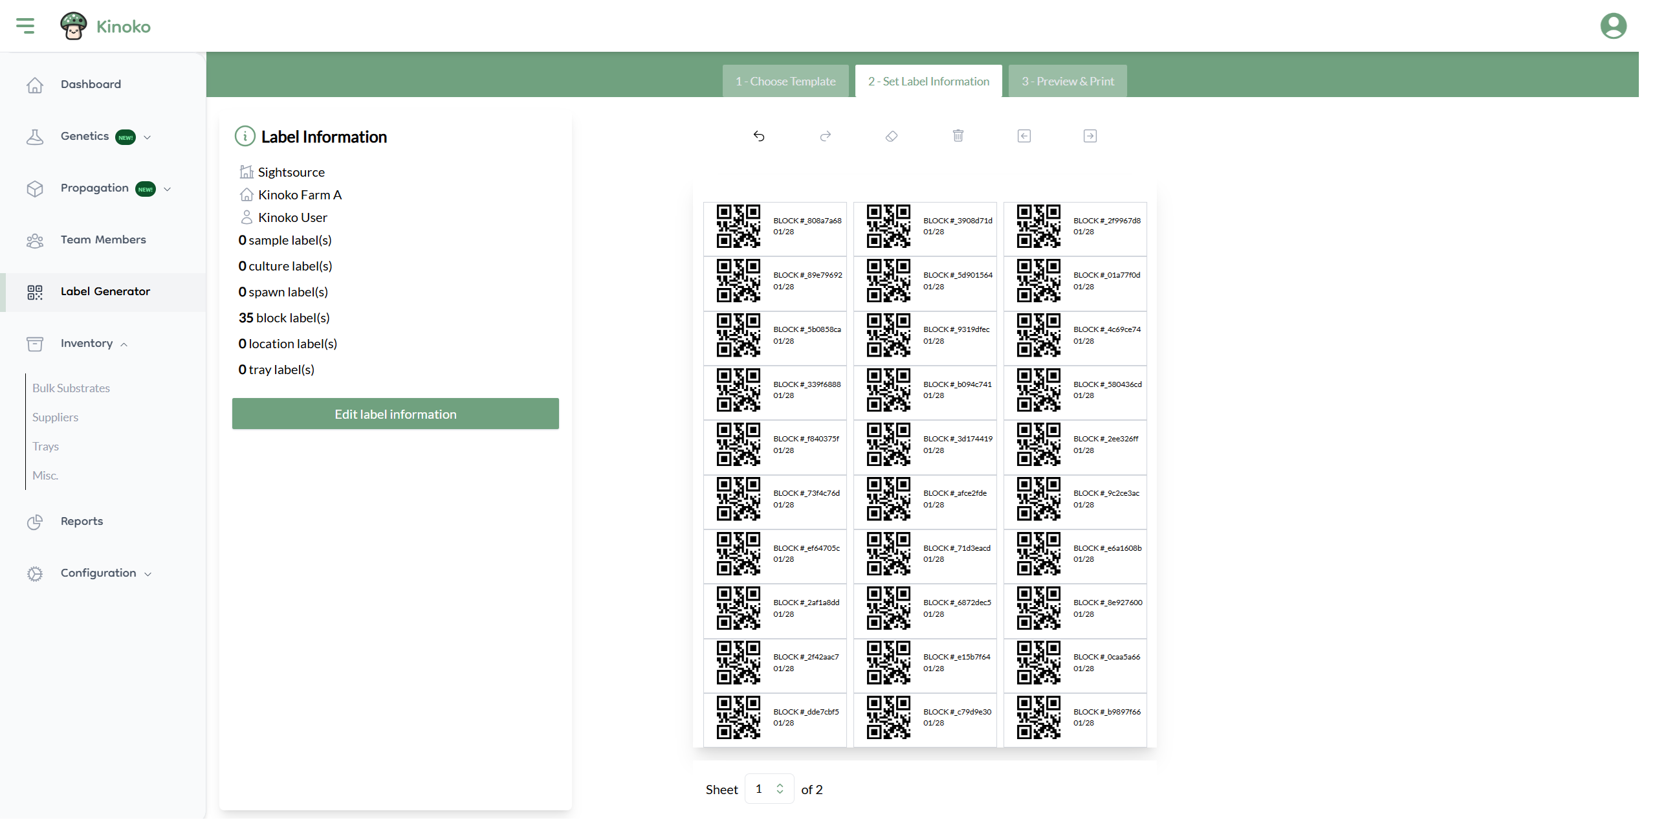Expand the Genetics menu chevron
The width and height of the screenshot is (1655, 820).
tap(148, 137)
